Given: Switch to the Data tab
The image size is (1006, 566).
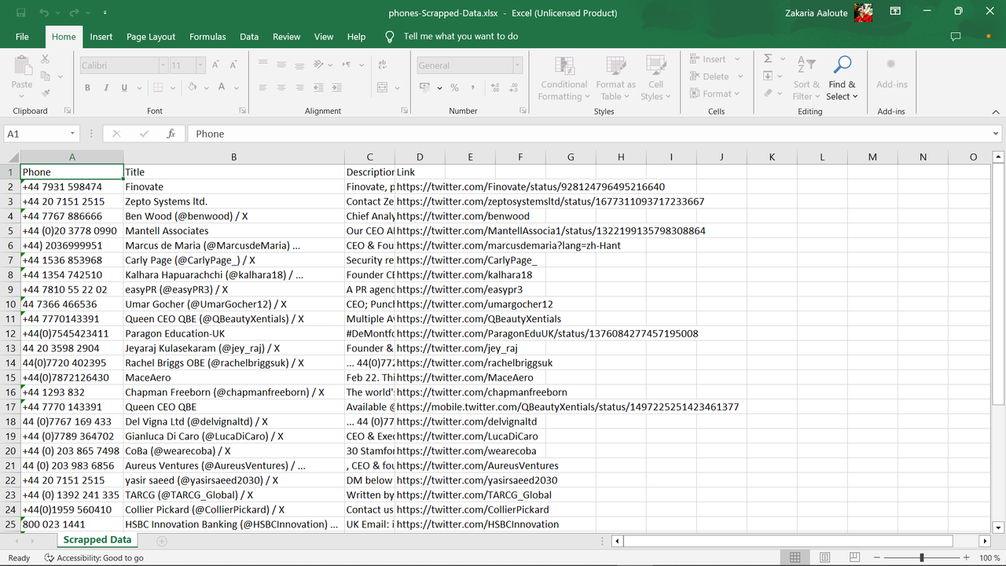Looking at the screenshot, I should (249, 36).
